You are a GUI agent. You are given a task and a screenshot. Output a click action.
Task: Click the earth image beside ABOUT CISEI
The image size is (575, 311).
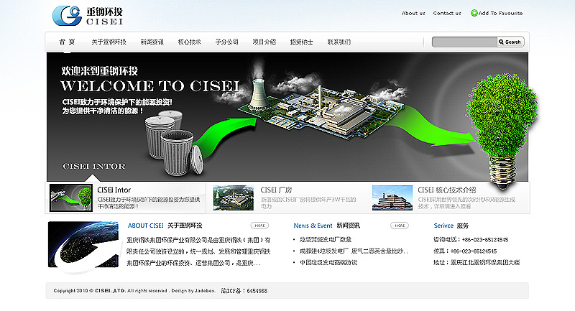[x=83, y=246]
